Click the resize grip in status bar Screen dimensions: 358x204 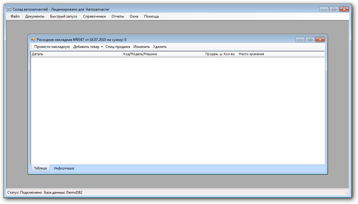tap(347, 193)
